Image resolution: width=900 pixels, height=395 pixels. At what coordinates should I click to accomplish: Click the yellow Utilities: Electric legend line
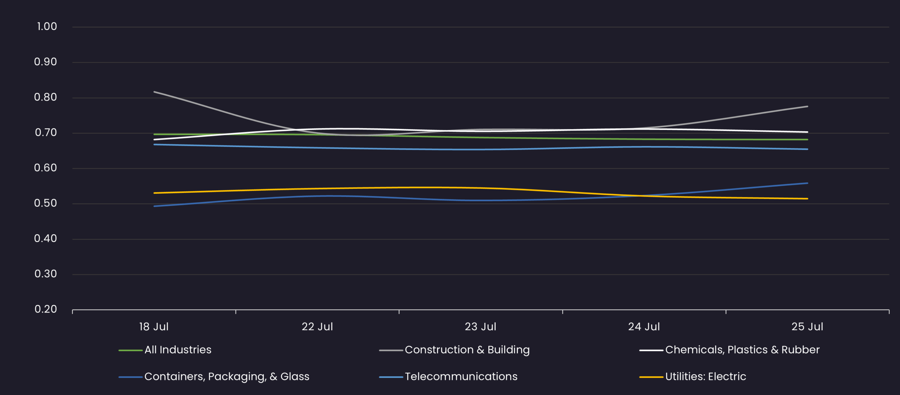[x=651, y=377]
